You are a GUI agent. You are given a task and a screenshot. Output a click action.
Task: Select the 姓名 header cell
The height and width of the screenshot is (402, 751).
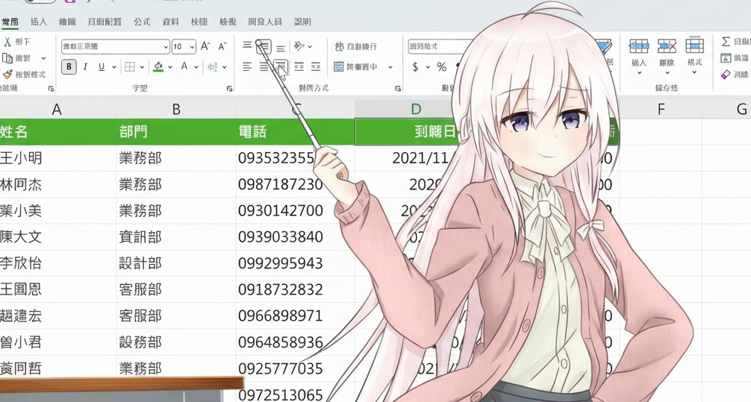[x=57, y=131]
